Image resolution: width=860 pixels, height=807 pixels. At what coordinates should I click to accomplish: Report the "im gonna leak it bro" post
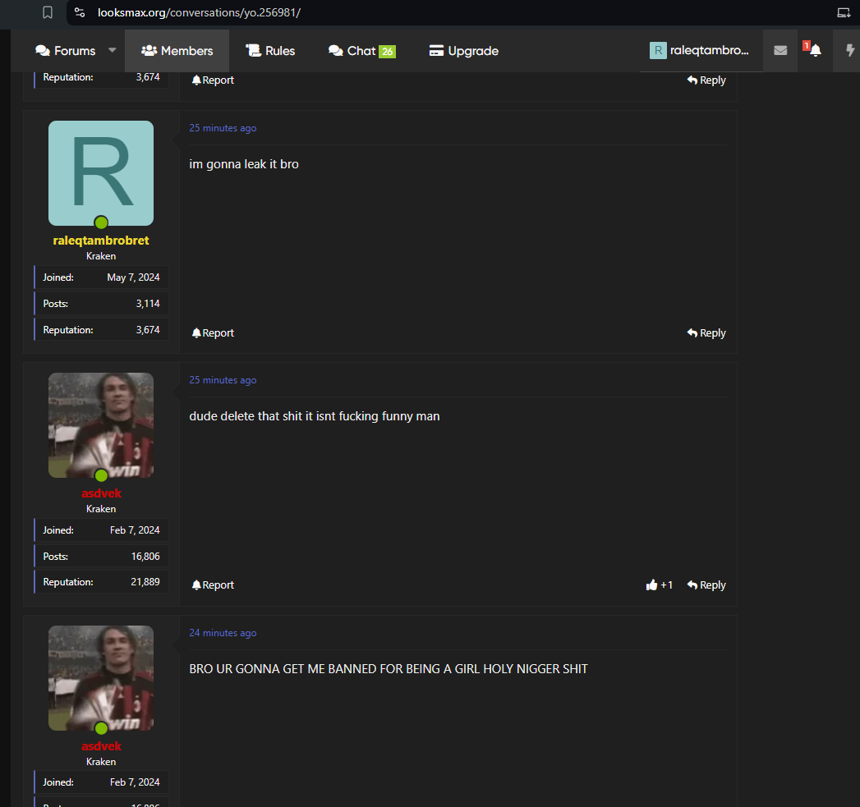[x=213, y=333]
